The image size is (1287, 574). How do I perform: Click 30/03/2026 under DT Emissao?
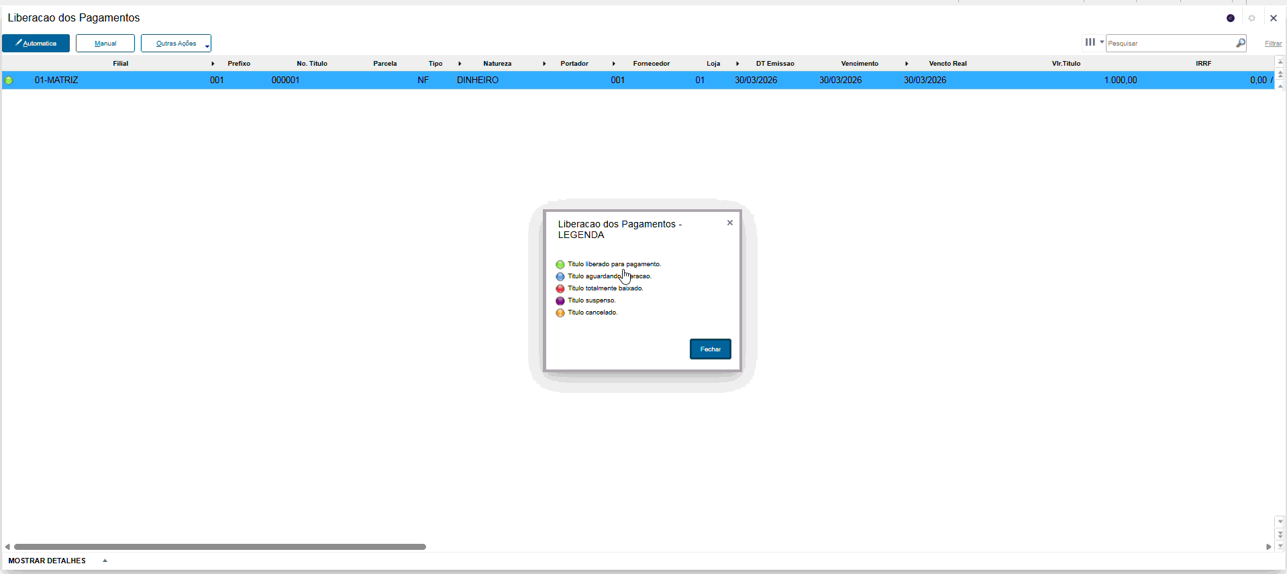[x=756, y=80]
